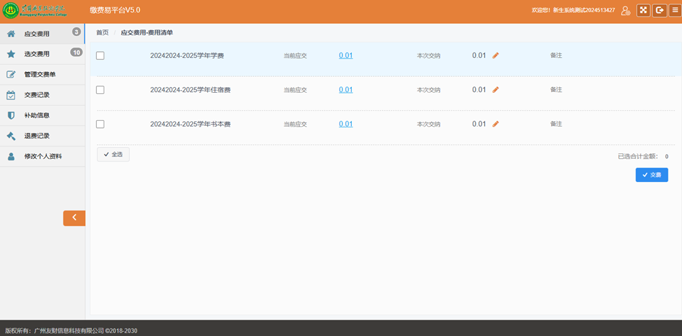Collapse the sidebar with orange arrow

point(74,217)
